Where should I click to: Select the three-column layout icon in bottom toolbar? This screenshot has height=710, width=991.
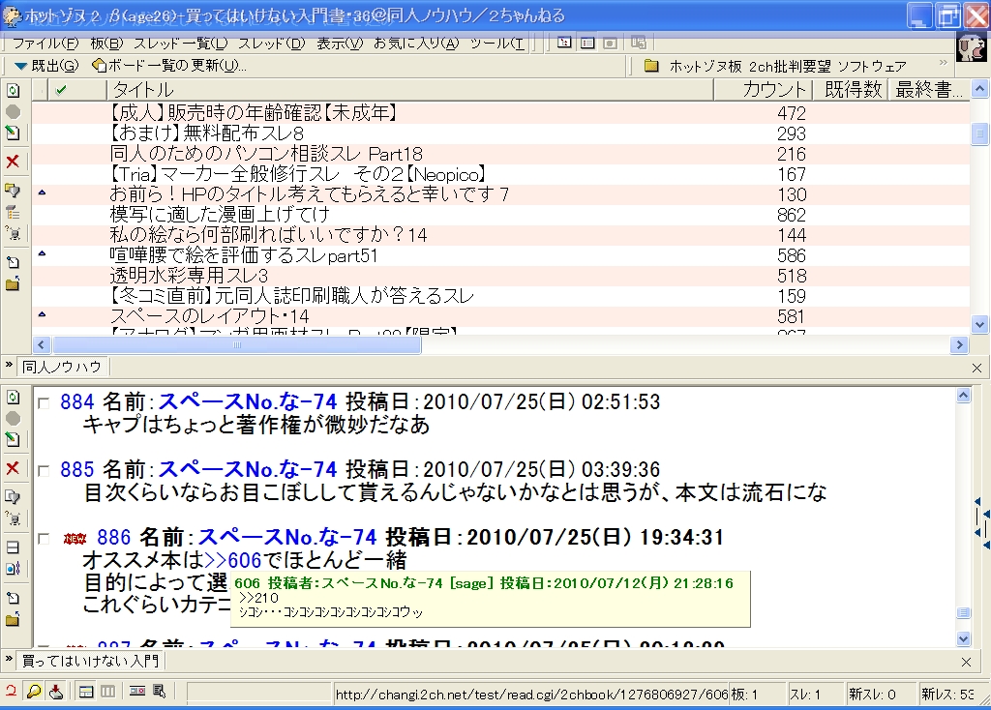pos(108,692)
